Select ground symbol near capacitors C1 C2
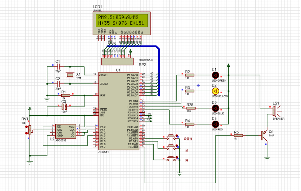Viewport: 301px width, 191px height. [47, 100]
